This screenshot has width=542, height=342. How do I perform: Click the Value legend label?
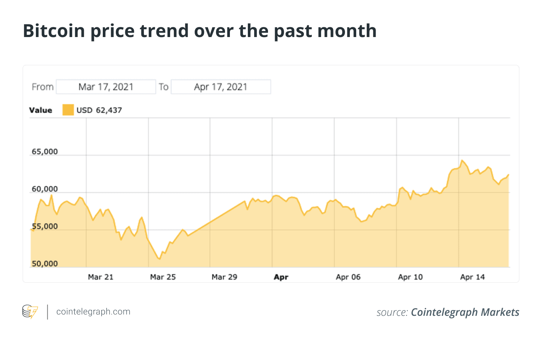pyautogui.click(x=41, y=110)
